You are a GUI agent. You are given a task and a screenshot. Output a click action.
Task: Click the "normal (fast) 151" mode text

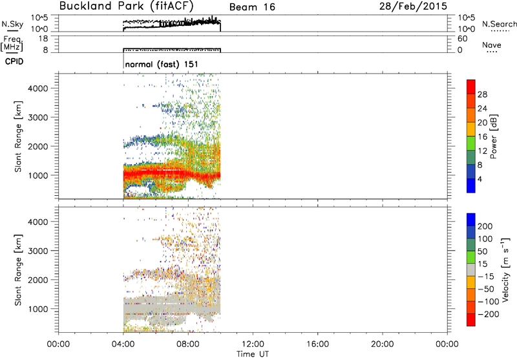162,64
